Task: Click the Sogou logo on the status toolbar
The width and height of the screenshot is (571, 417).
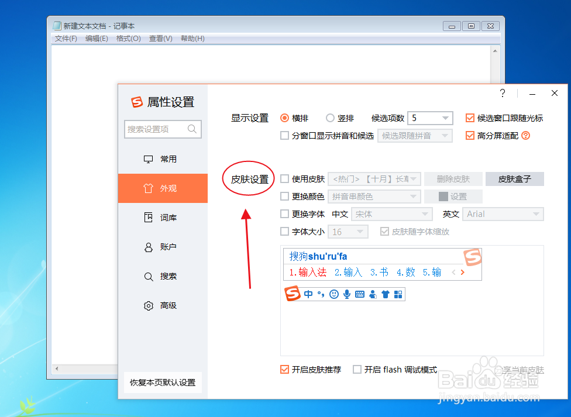Action: (293, 294)
